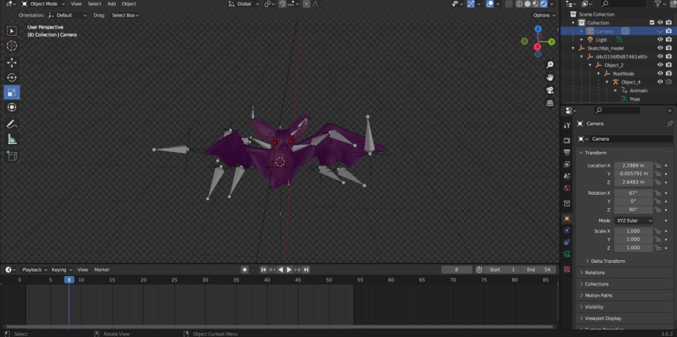
Task: Click the zoom magnifier viewport icon
Action: point(550,65)
